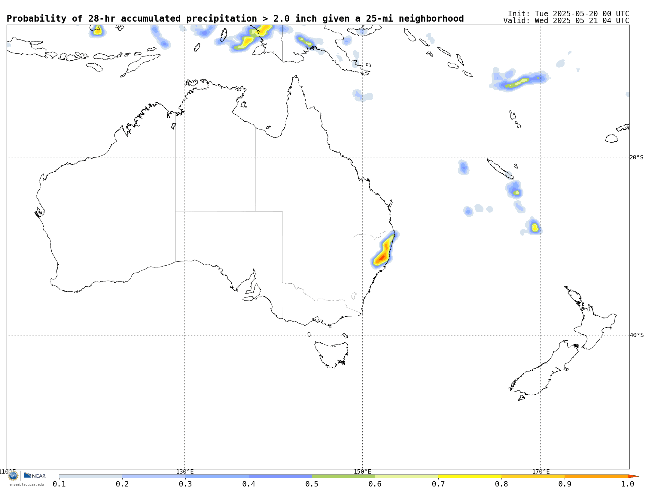Click the NSF logo icon
The width and height of the screenshot is (649, 488).
[x=13, y=476]
